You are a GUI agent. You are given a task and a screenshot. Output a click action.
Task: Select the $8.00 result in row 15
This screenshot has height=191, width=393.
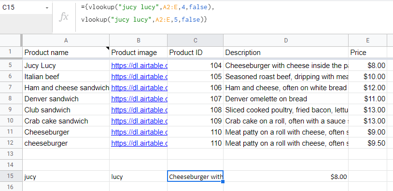click(x=286, y=177)
